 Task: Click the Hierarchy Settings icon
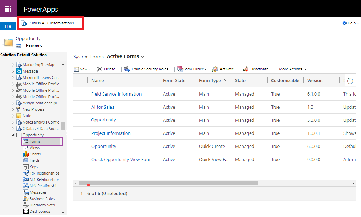click(26, 205)
